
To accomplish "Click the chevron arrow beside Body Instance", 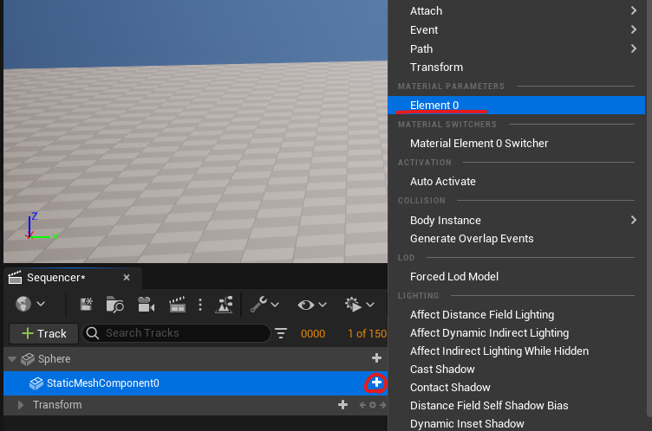I will click(633, 220).
